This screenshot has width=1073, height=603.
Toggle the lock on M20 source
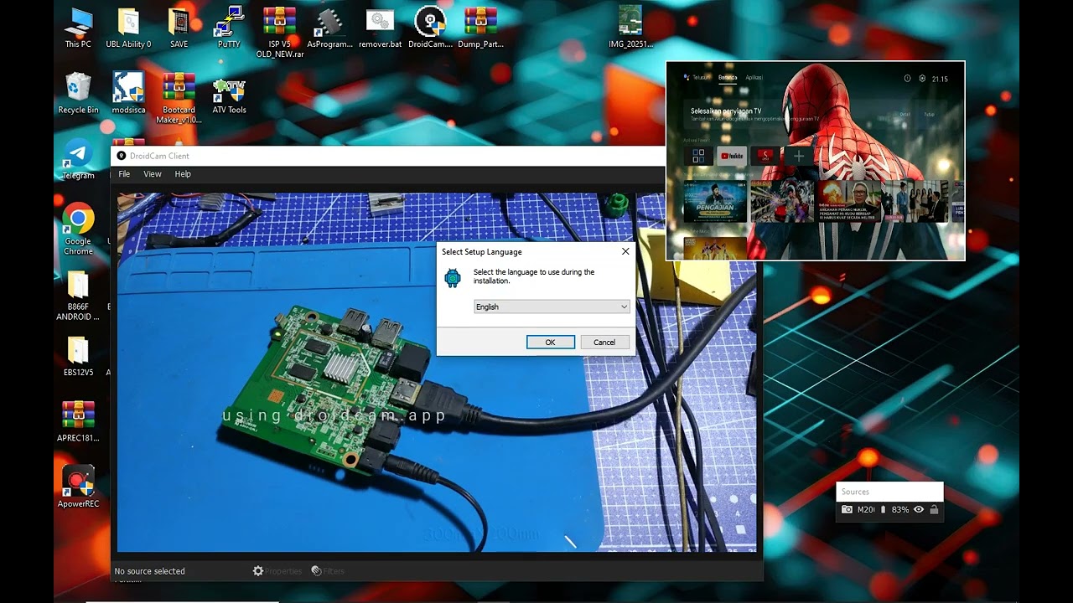pos(934,509)
